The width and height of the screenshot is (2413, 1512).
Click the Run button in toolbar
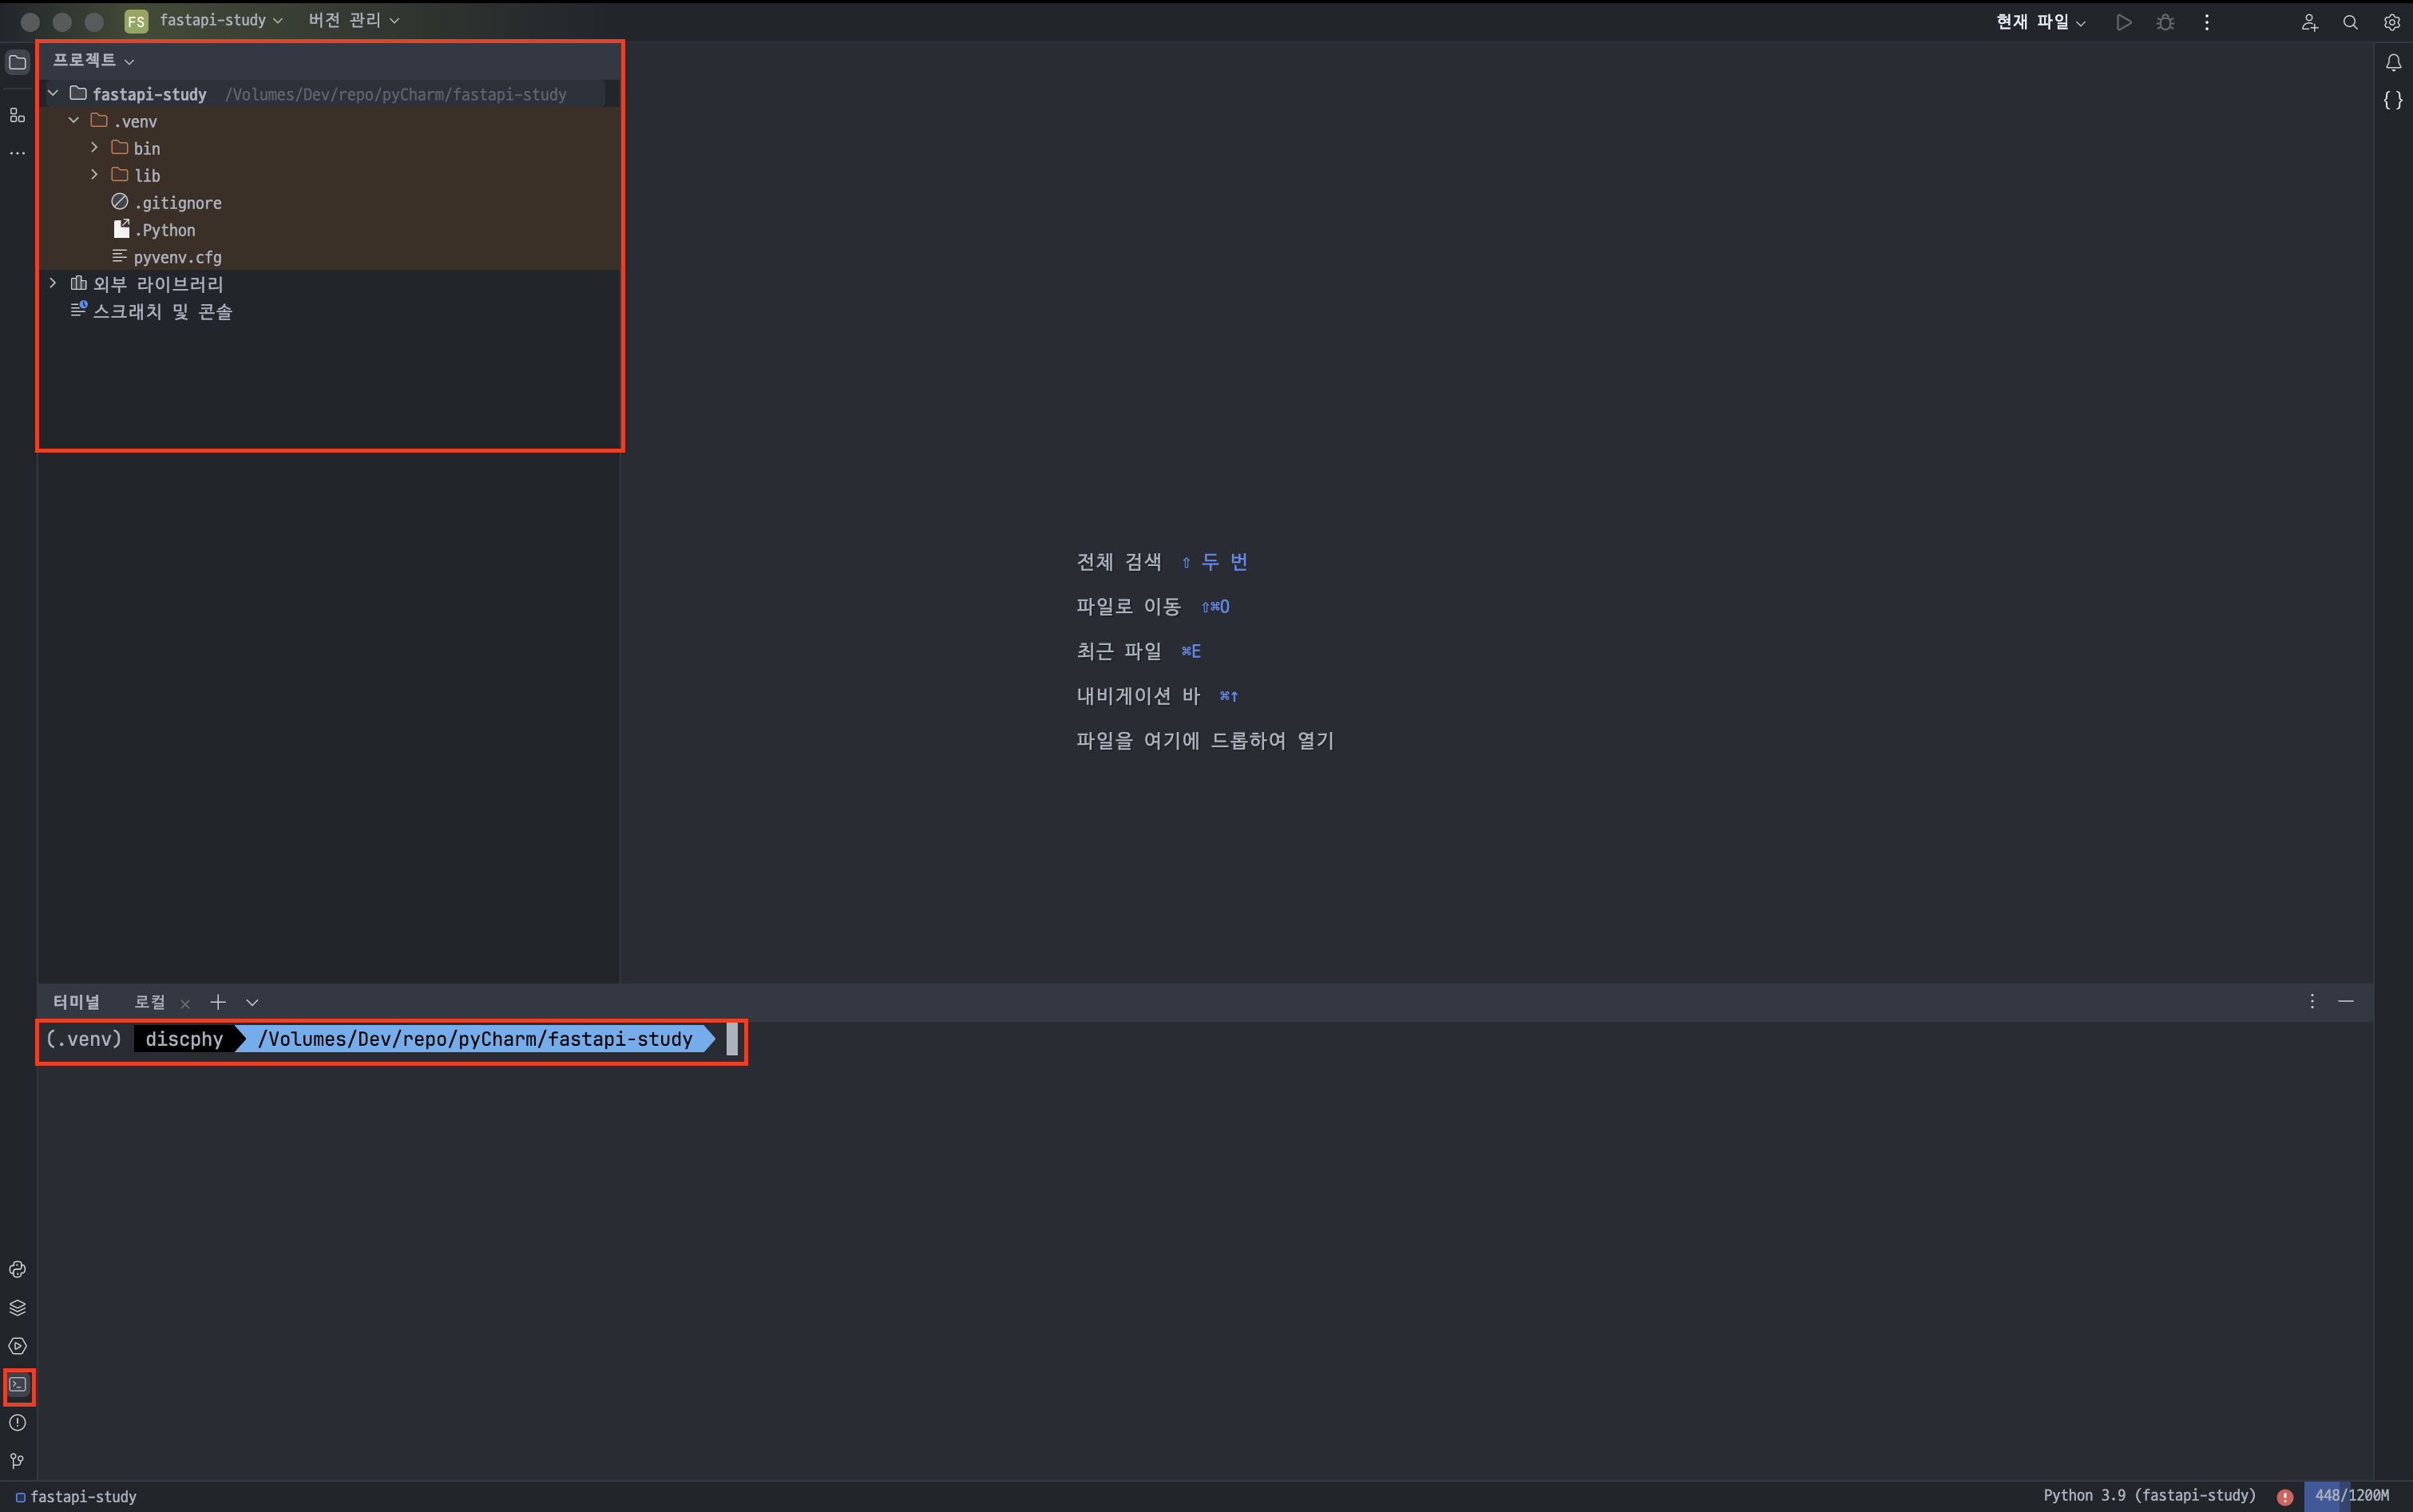pos(2124,22)
